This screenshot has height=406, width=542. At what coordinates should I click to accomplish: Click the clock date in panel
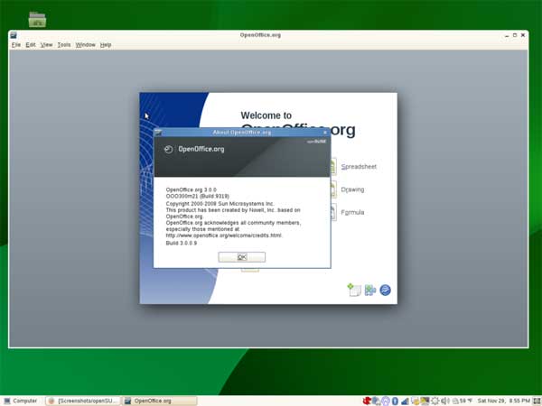coord(493,400)
